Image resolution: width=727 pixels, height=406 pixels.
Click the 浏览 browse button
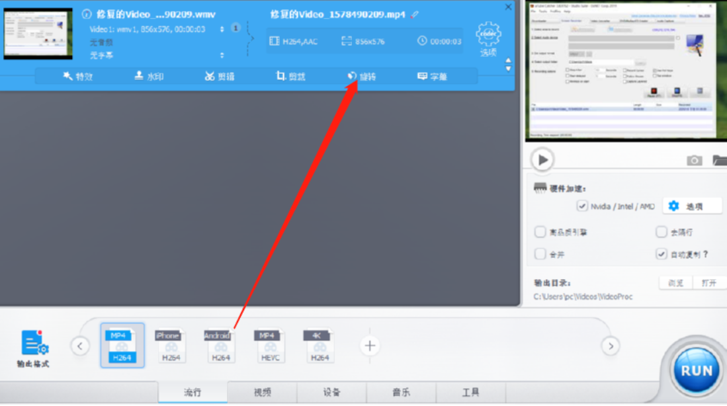tap(675, 283)
